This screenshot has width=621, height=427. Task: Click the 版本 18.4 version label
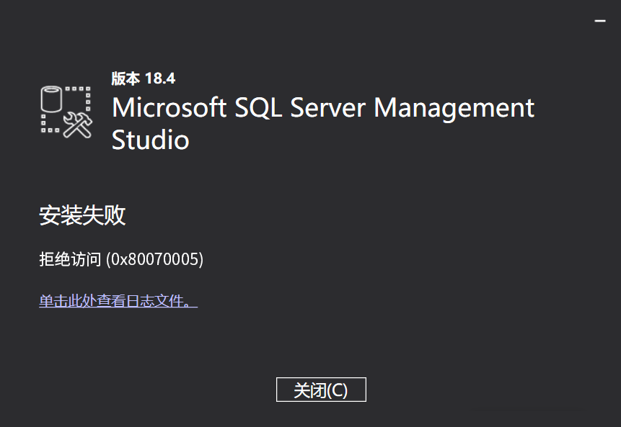[143, 78]
